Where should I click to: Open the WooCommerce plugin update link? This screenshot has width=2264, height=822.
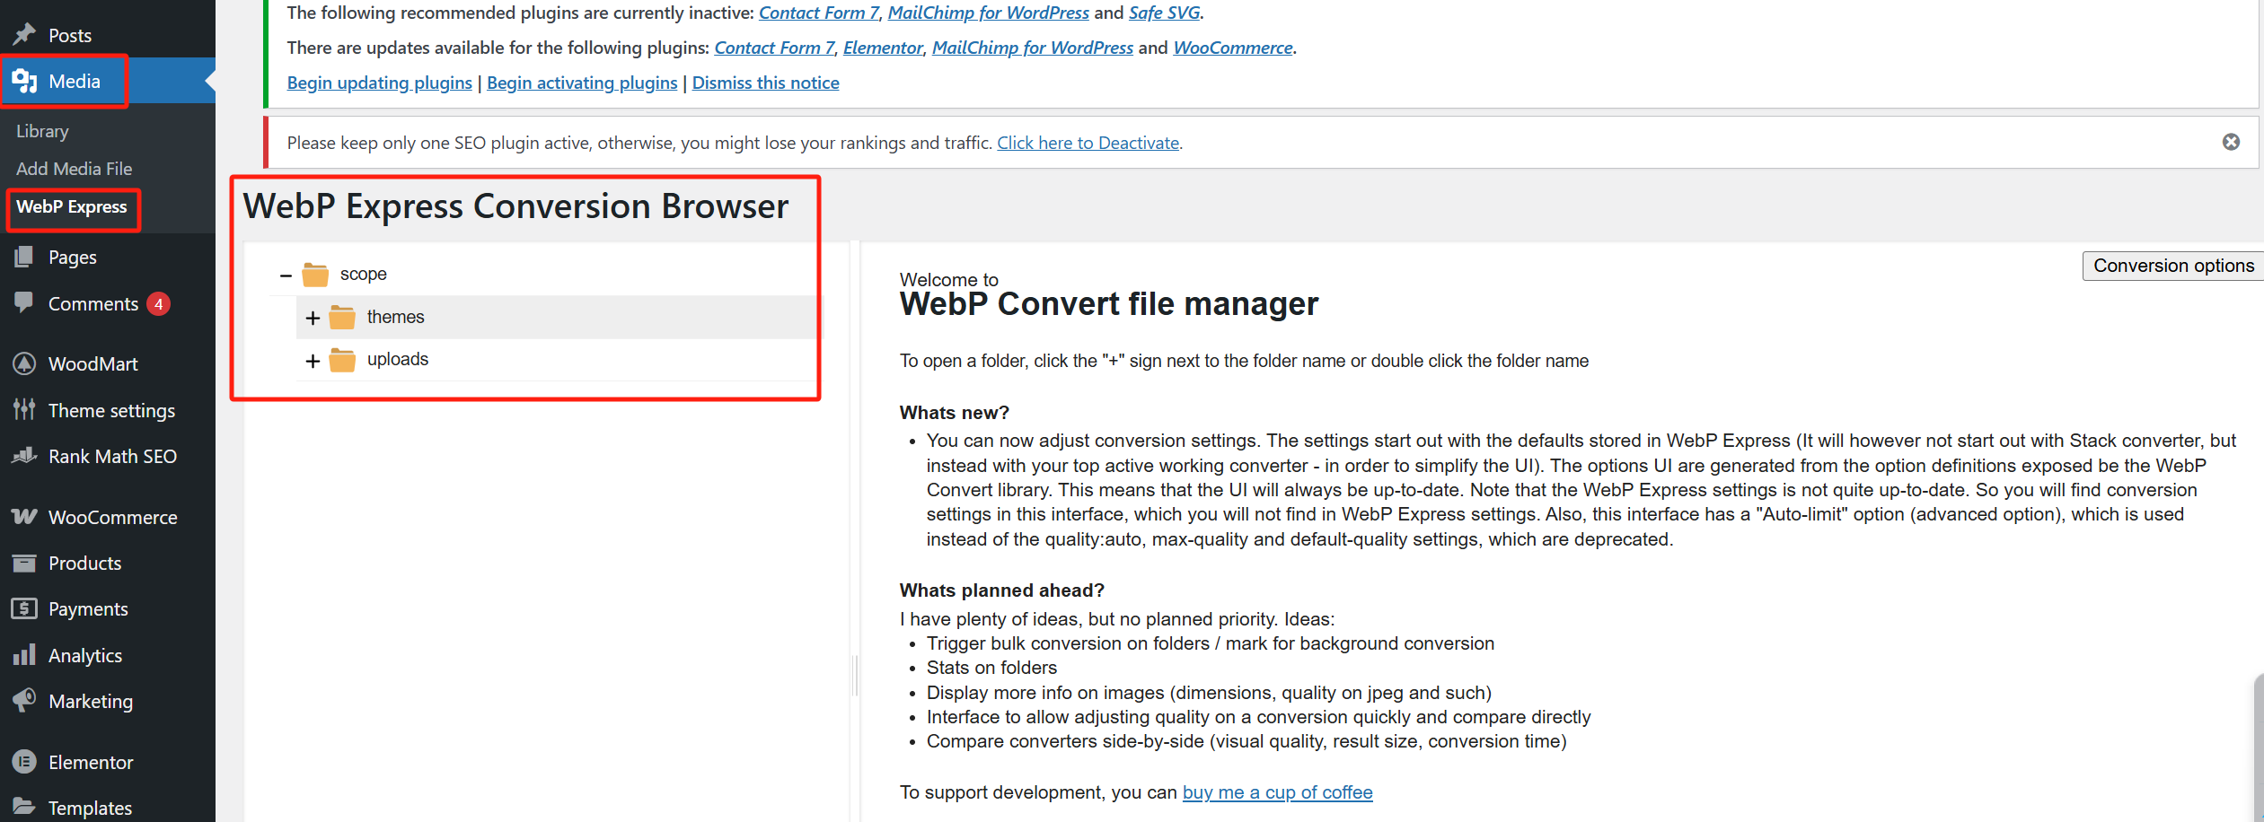coord(1233,48)
